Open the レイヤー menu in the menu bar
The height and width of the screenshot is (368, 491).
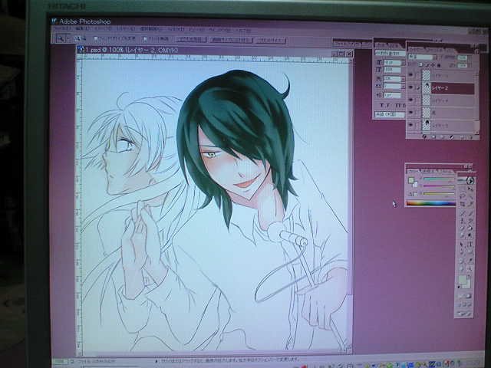[x=125, y=29]
